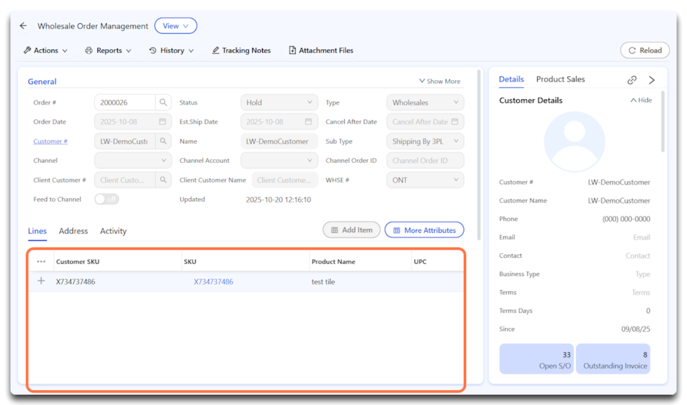Screen dimensions: 687x405
Task: Click Show More in General section
Action: click(x=439, y=81)
